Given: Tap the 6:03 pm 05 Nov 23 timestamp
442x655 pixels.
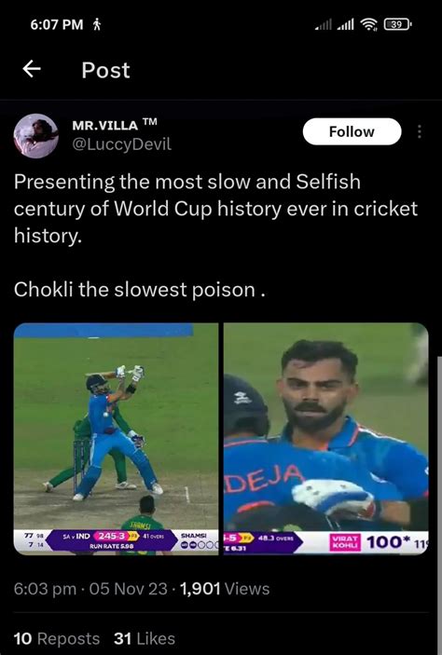Looking at the screenshot, I should point(90,589).
